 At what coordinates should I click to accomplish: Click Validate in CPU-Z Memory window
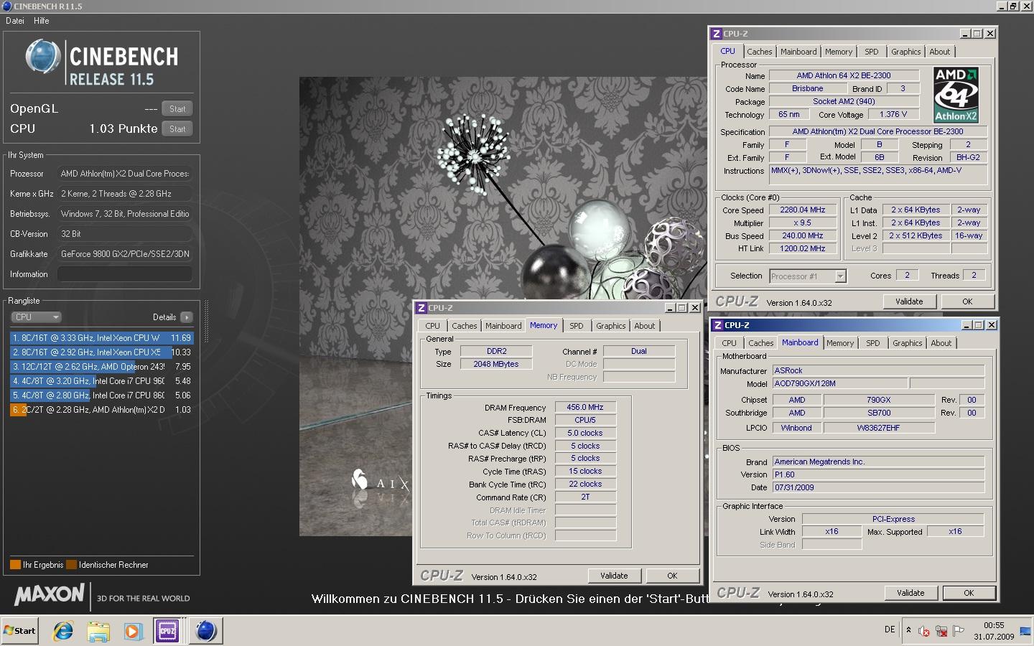(x=614, y=576)
